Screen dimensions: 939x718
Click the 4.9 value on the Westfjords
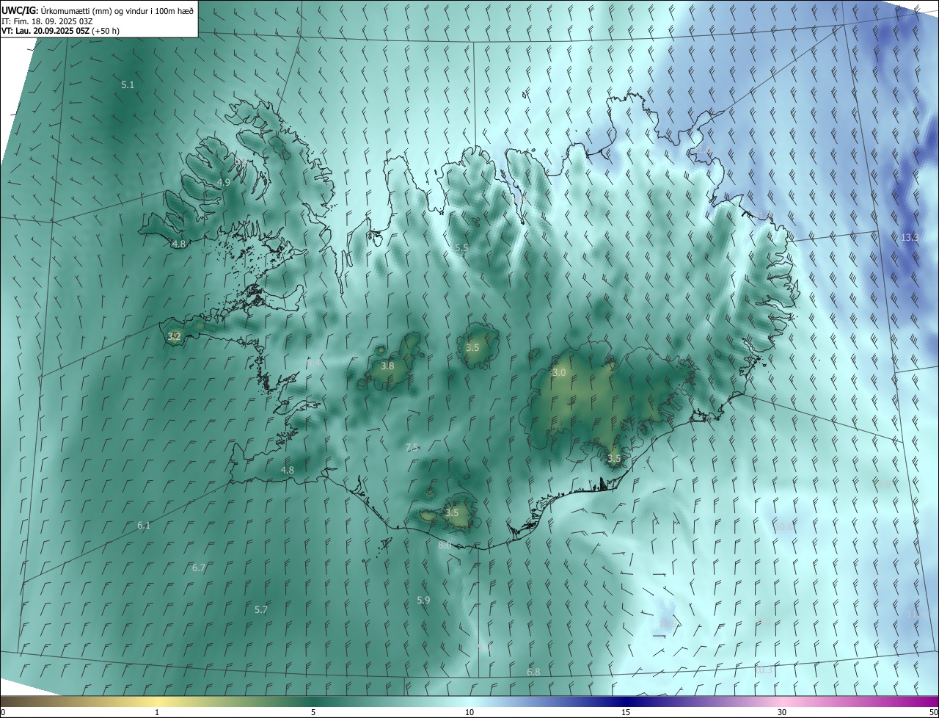pyautogui.click(x=224, y=182)
